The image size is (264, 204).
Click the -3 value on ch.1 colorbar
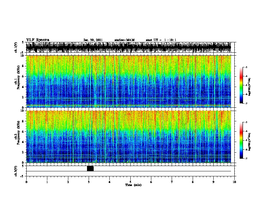pos(246,67)
